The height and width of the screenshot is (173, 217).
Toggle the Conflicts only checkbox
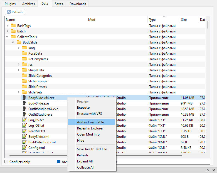[6, 162]
